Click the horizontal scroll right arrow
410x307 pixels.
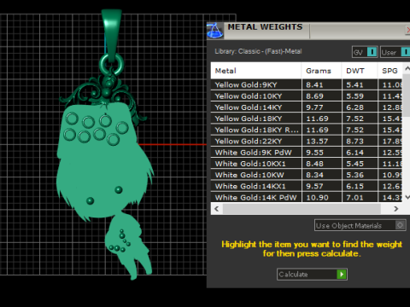(x=395, y=209)
